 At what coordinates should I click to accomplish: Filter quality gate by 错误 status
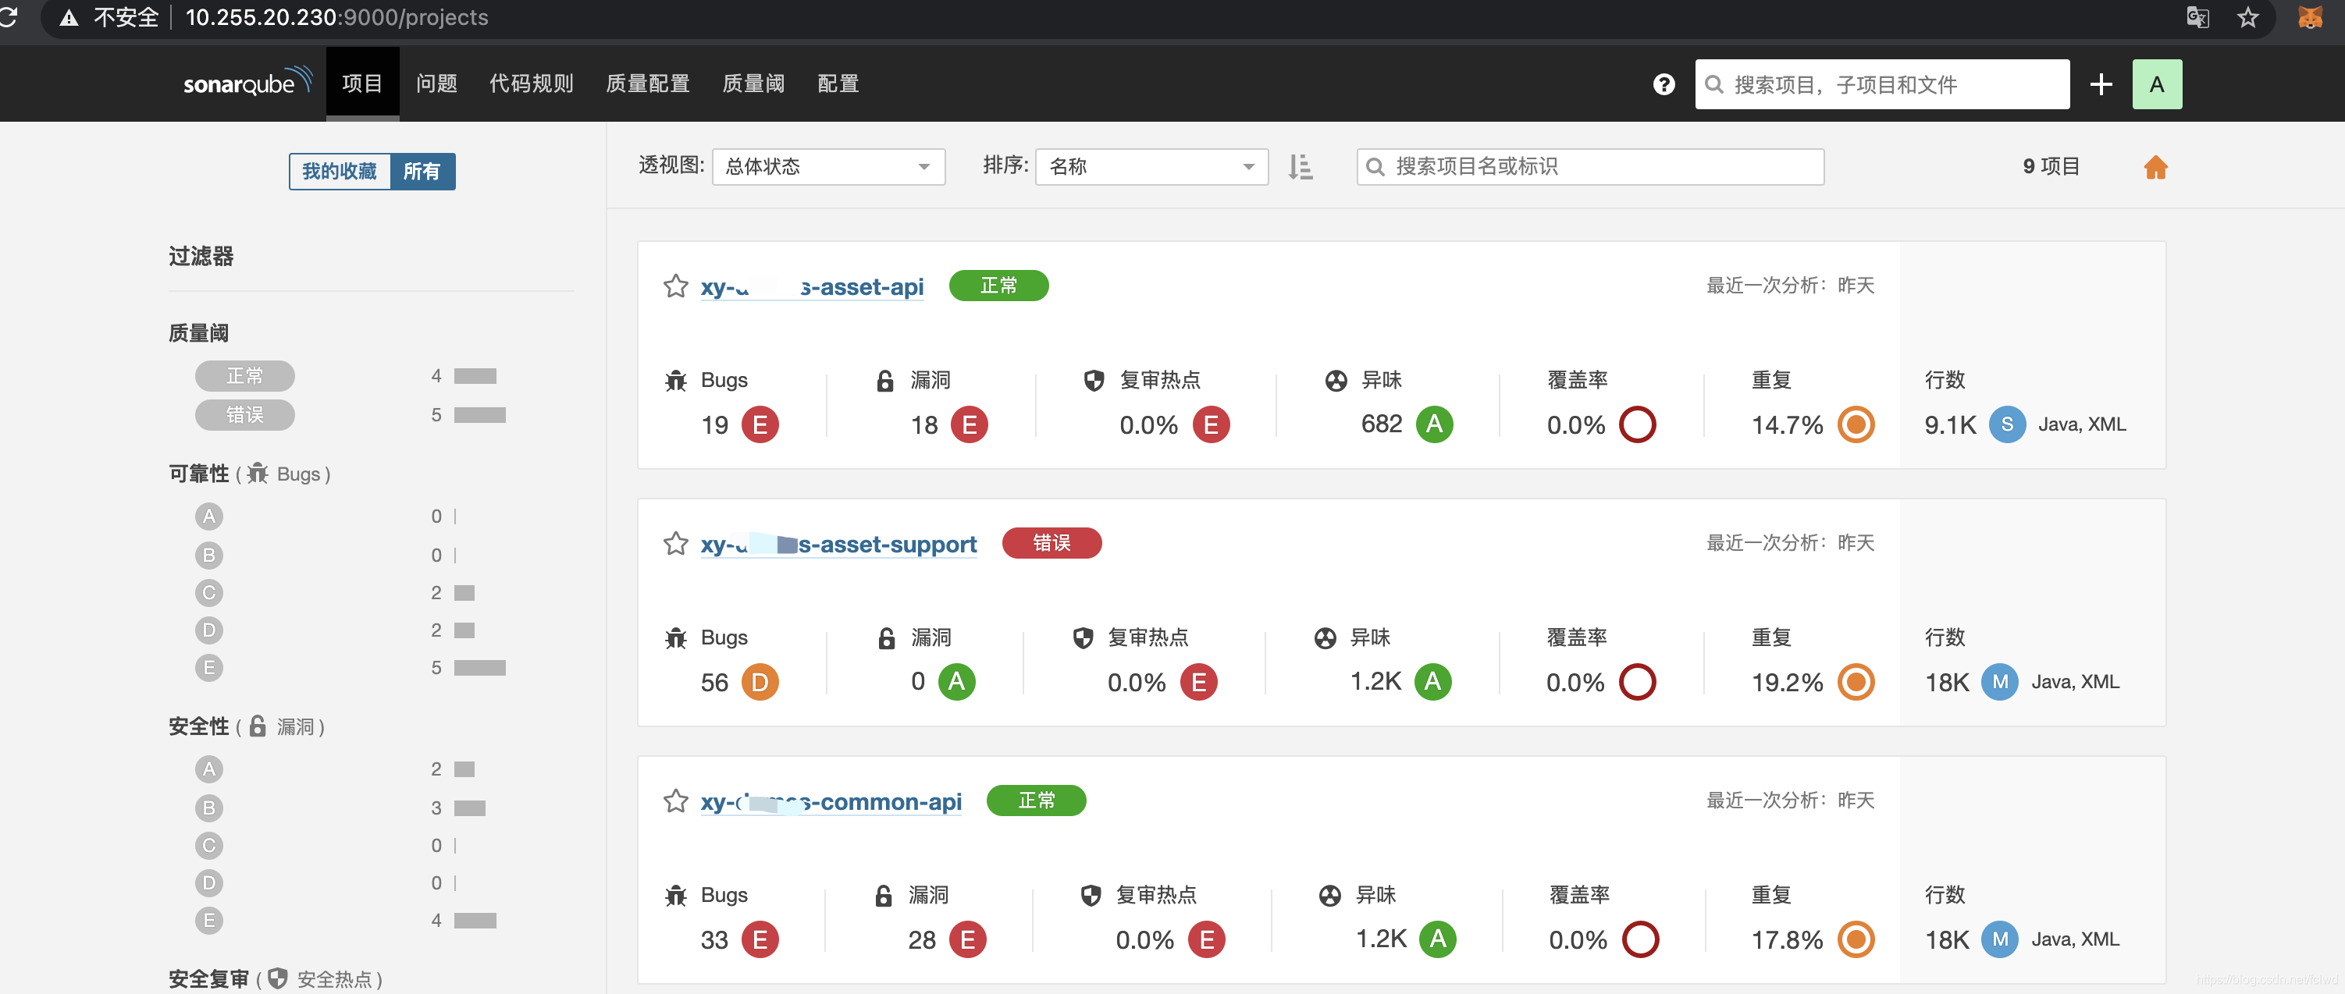pos(245,415)
